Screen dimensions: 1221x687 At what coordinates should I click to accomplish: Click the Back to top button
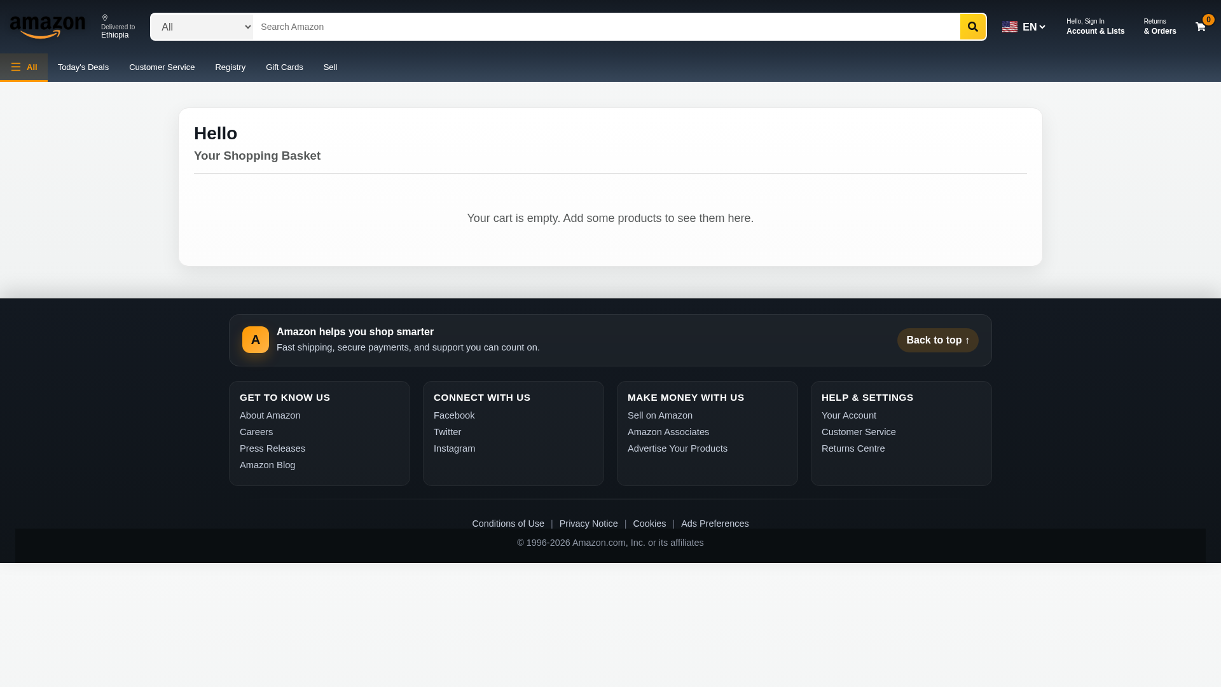pyautogui.click(x=937, y=340)
